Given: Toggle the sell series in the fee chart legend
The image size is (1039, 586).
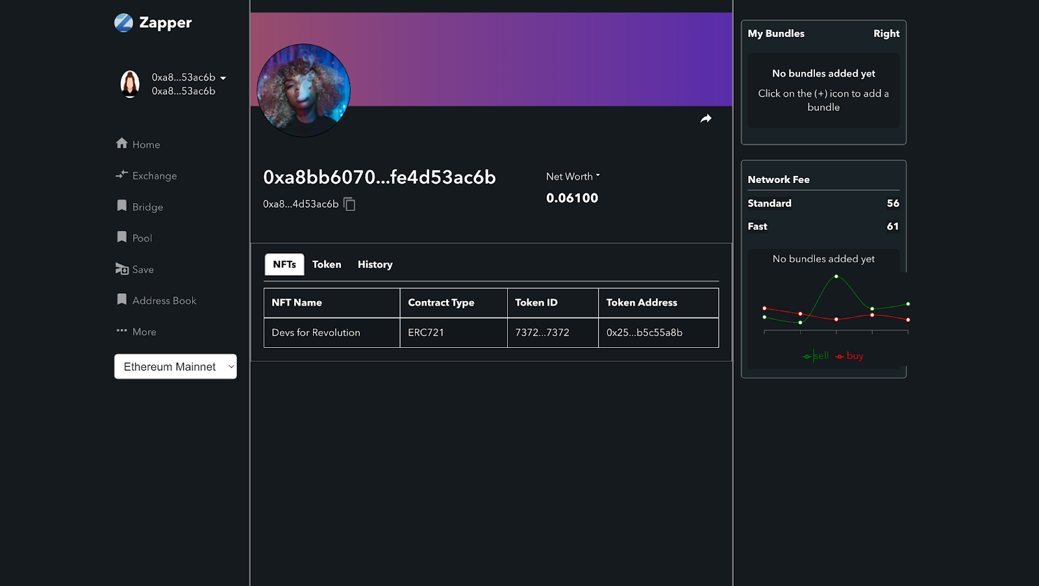Looking at the screenshot, I should (816, 356).
